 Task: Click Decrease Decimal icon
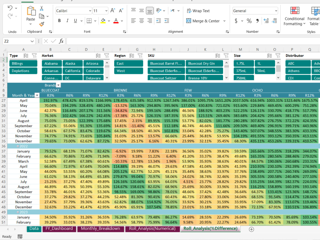point(274,21)
